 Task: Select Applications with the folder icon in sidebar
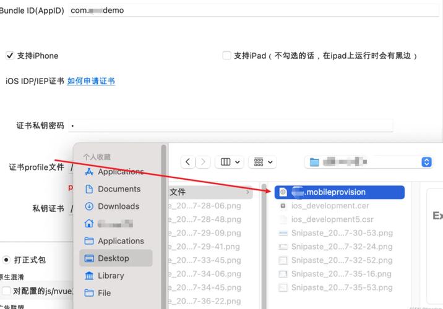pyautogui.click(x=114, y=241)
